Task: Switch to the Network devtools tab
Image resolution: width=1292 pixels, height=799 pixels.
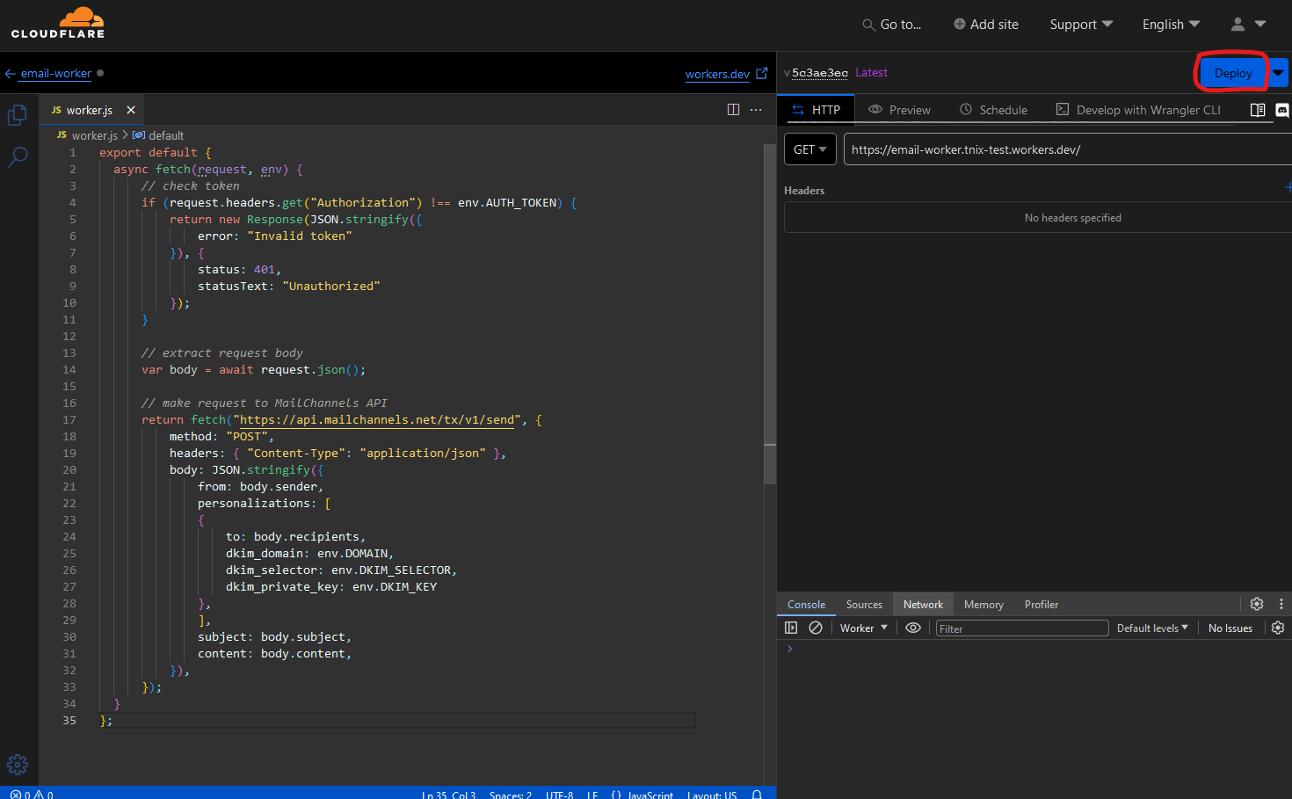Action: pyautogui.click(x=923, y=604)
